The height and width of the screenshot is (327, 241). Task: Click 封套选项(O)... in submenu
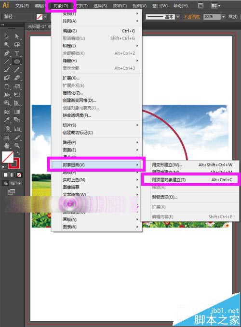[190, 197]
